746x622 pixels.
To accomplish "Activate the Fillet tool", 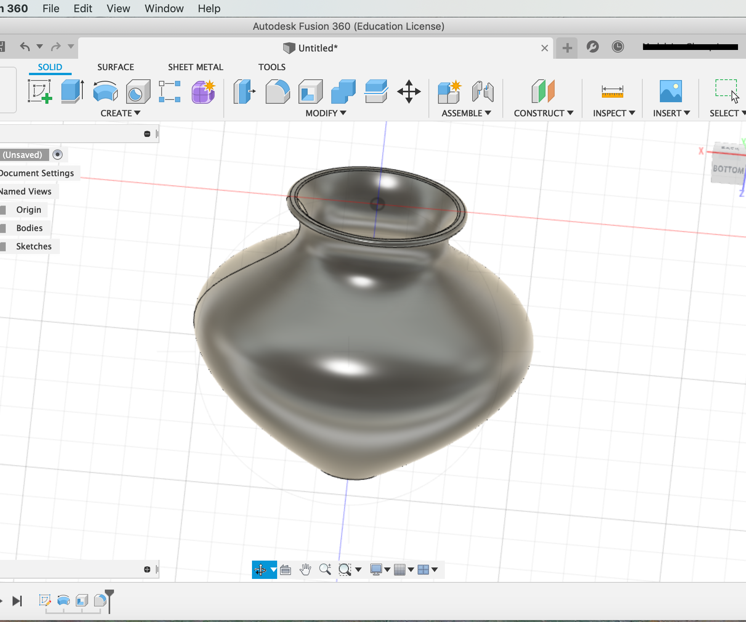I will point(278,92).
